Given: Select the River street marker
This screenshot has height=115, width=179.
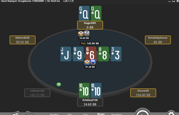Looking at the screenshot, I should coord(101,114).
